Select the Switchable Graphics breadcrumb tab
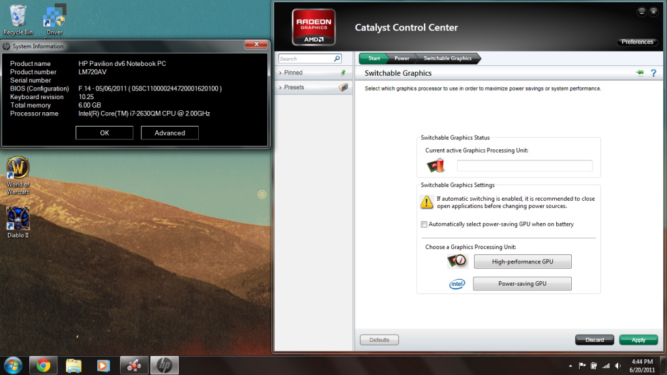The height and width of the screenshot is (375, 667). [447, 58]
